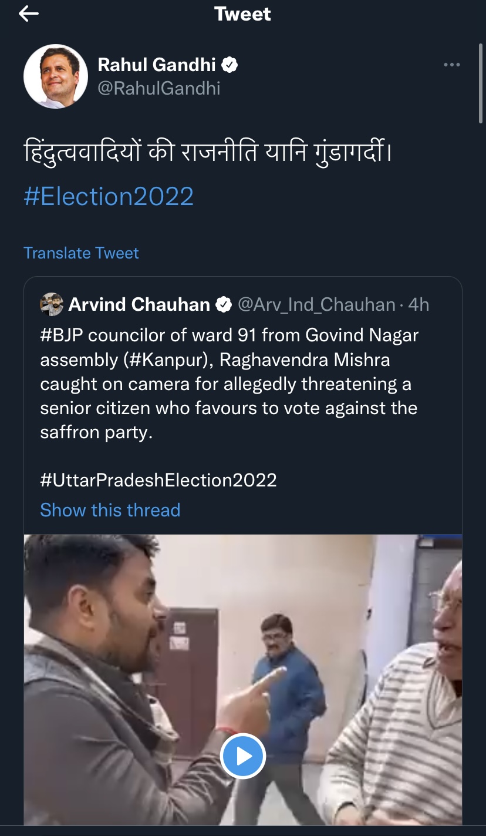This screenshot has height=836, width=486.
Task: Play the embedded video
Action: (243, 756)
